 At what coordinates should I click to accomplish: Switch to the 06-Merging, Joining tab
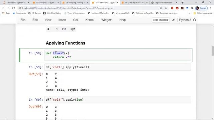click(75, 3)
